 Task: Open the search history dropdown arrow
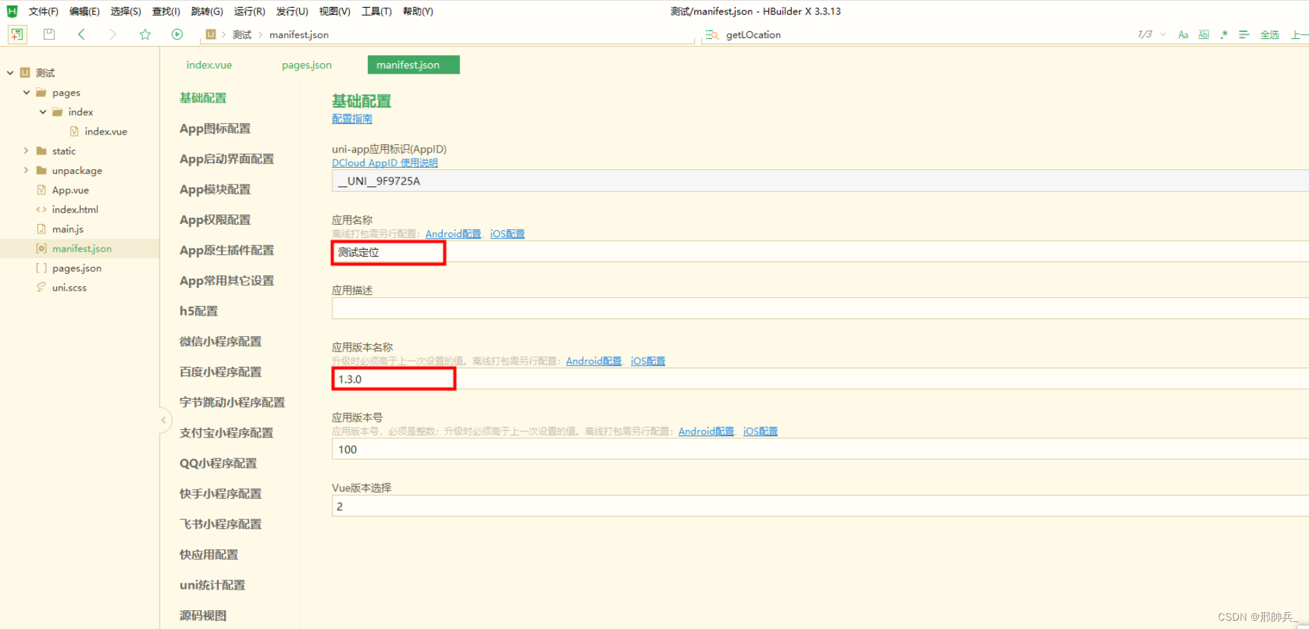coord(1163,35)
